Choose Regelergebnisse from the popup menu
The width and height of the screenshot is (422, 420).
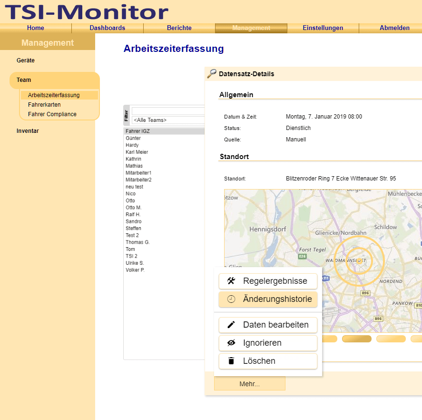(x=268, y=281)
